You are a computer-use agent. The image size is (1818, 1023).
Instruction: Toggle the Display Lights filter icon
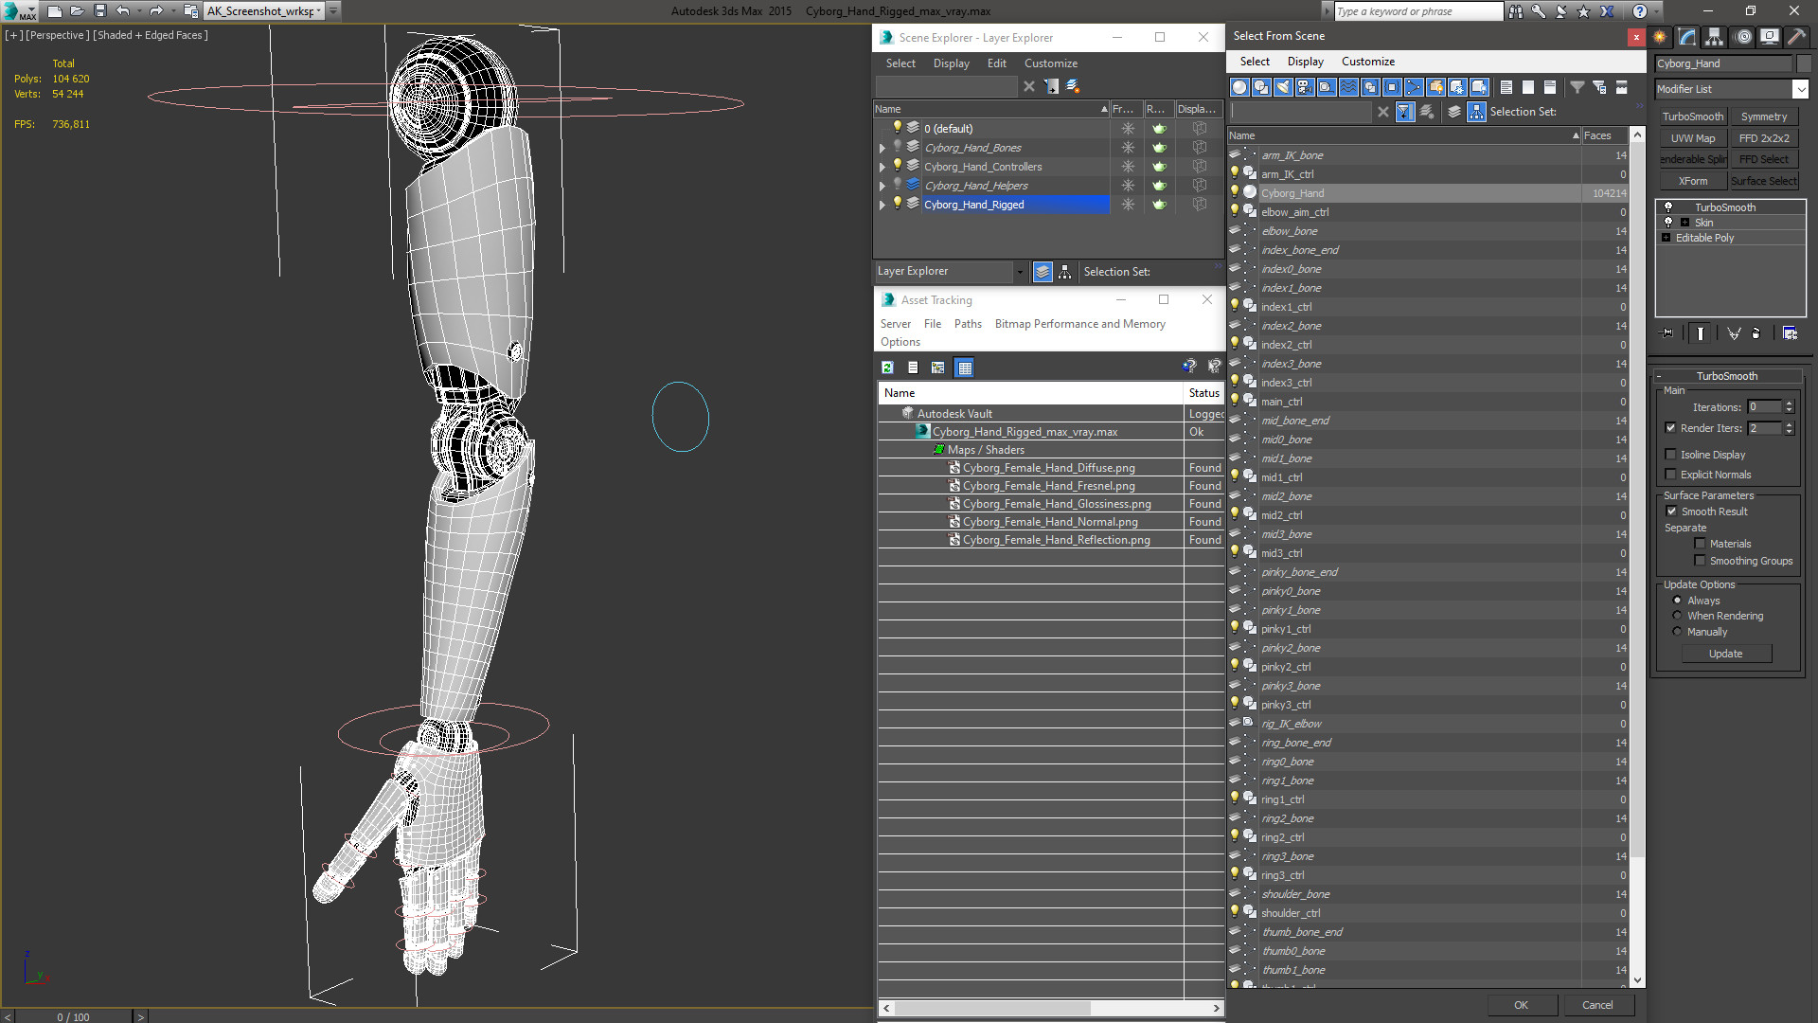(1283, 87)
